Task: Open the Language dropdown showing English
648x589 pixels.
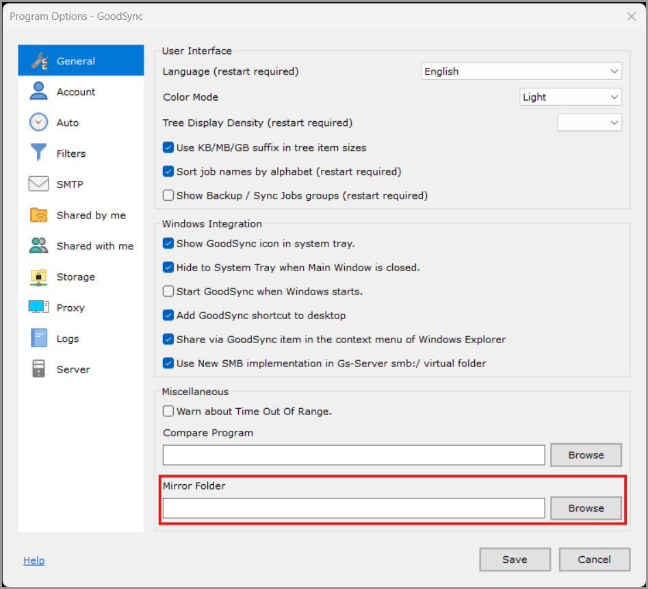Action: [x=521, y=71]
